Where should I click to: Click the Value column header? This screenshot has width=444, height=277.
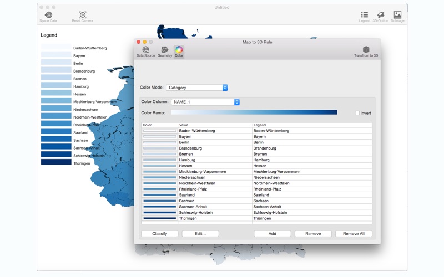[x=215, y=125]
